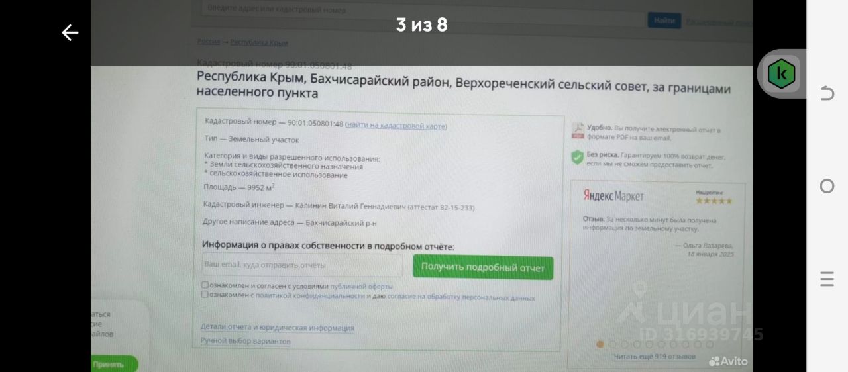Open the green hexagon K floating icon

[x=781, y=73]
